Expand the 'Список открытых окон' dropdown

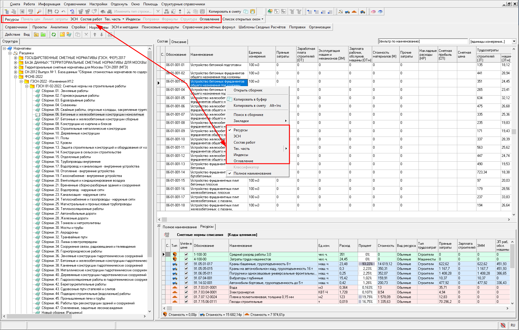pyautogui.click(x=243, y=19)
